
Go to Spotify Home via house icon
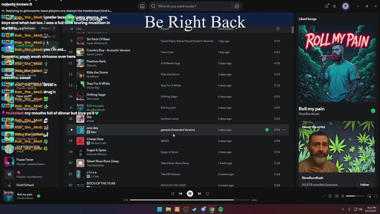coord(142,6)
